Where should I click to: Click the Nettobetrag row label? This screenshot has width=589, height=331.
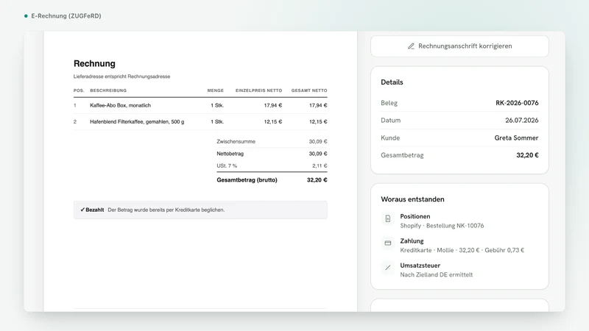point(230,154)
